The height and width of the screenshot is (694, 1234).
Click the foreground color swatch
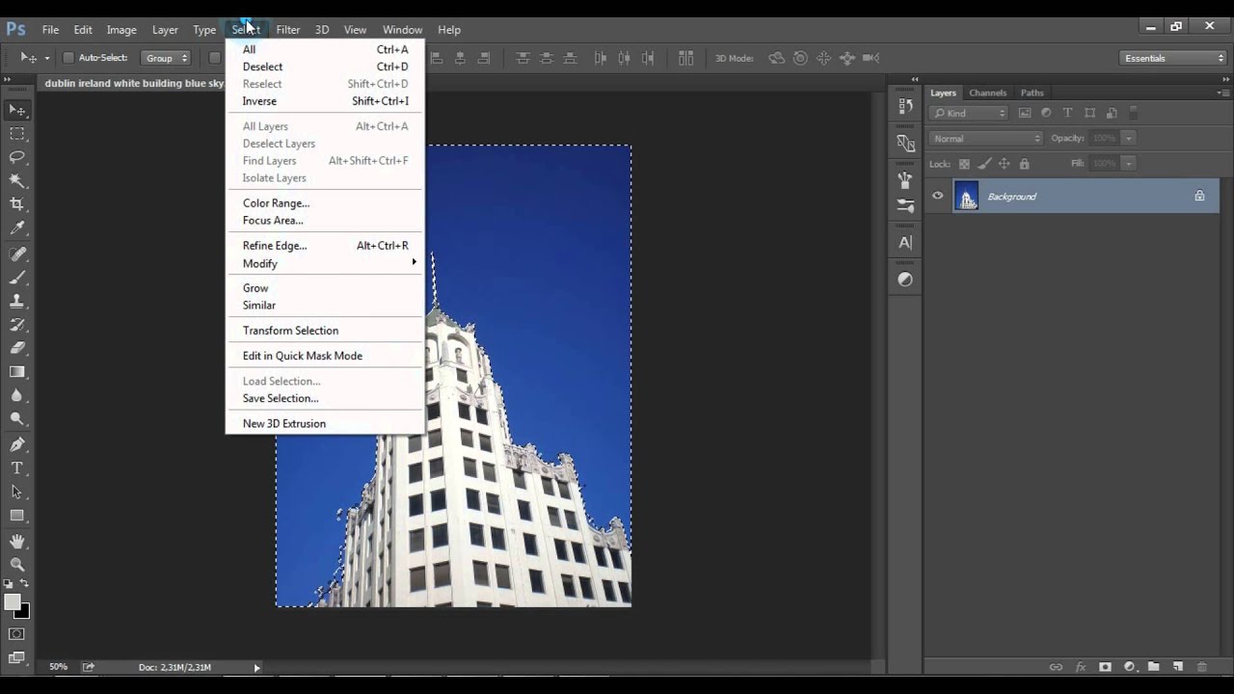pyautogui.click(x=13, y=601)
